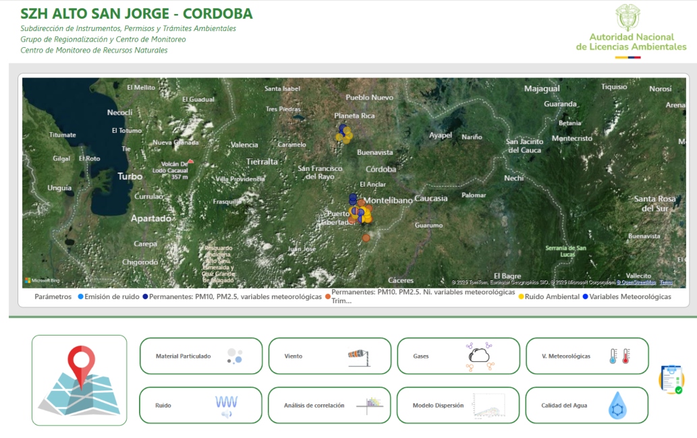The image size is (697, 438).
Task: Open the Modelo Dispersión module
Action: (459, 405)
